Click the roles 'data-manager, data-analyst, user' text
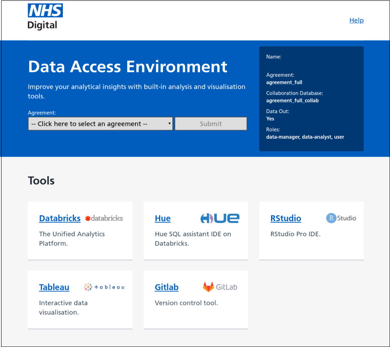The image size is (390, 347). point(305,137)
